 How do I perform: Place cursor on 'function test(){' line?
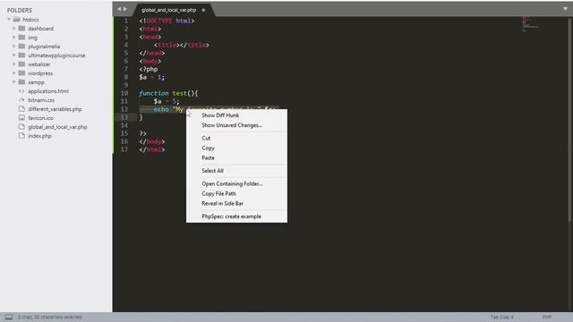[168, 93]
